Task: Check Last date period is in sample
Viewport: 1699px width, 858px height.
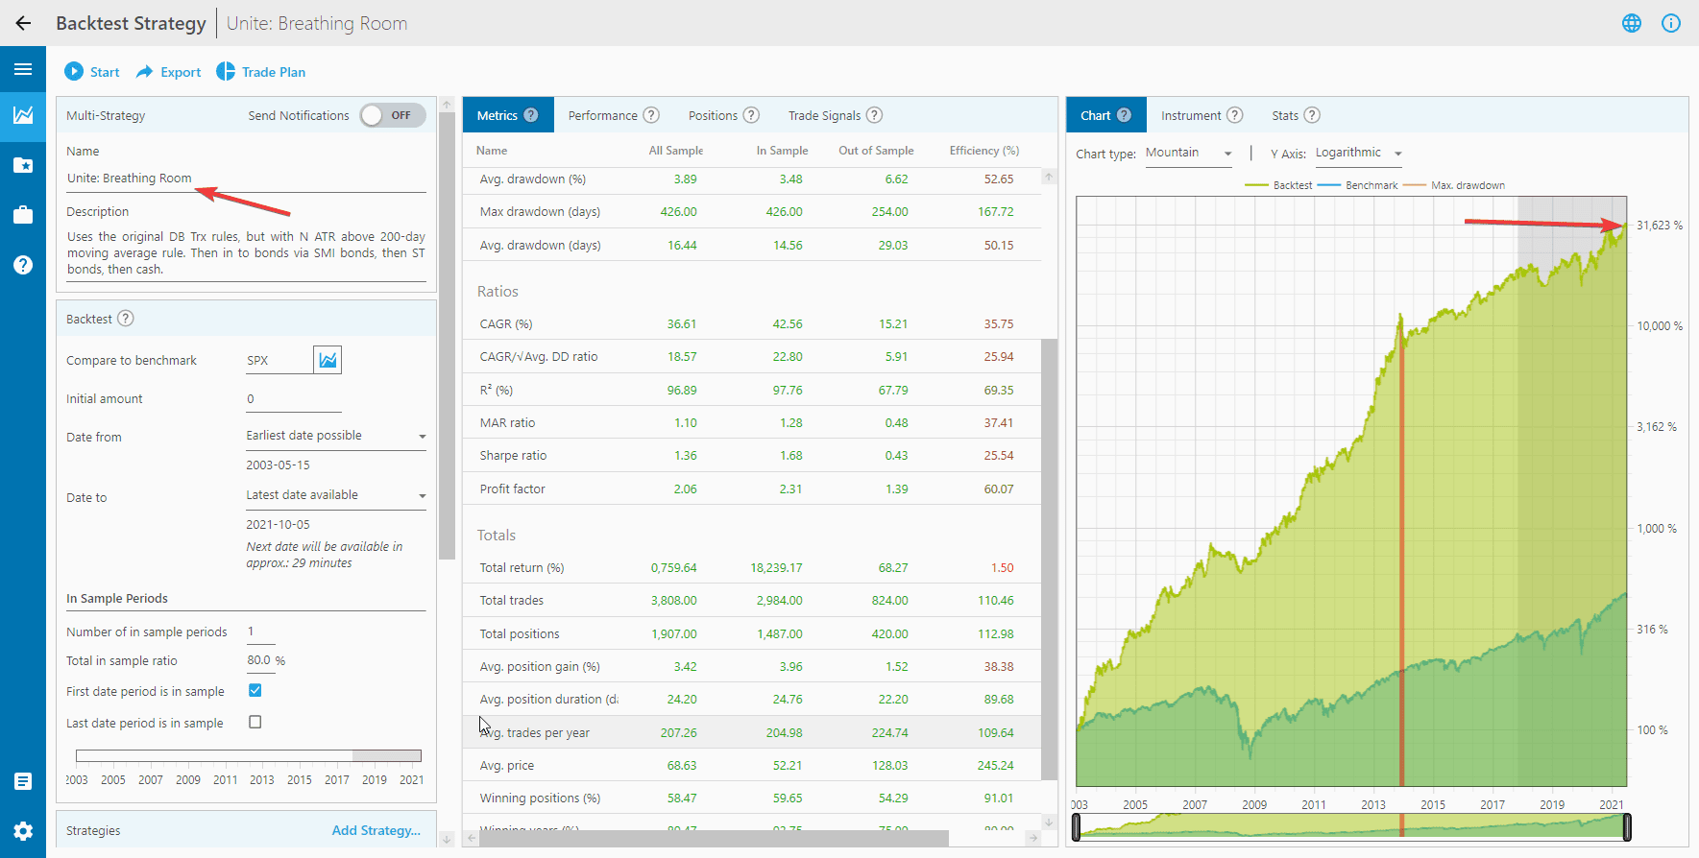Action: tap(255, 722)
